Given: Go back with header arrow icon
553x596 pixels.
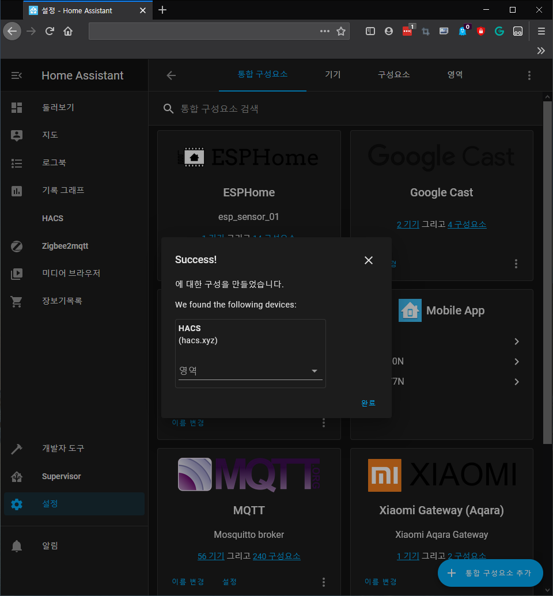Looking at the screenshot, I should (171, 75).
